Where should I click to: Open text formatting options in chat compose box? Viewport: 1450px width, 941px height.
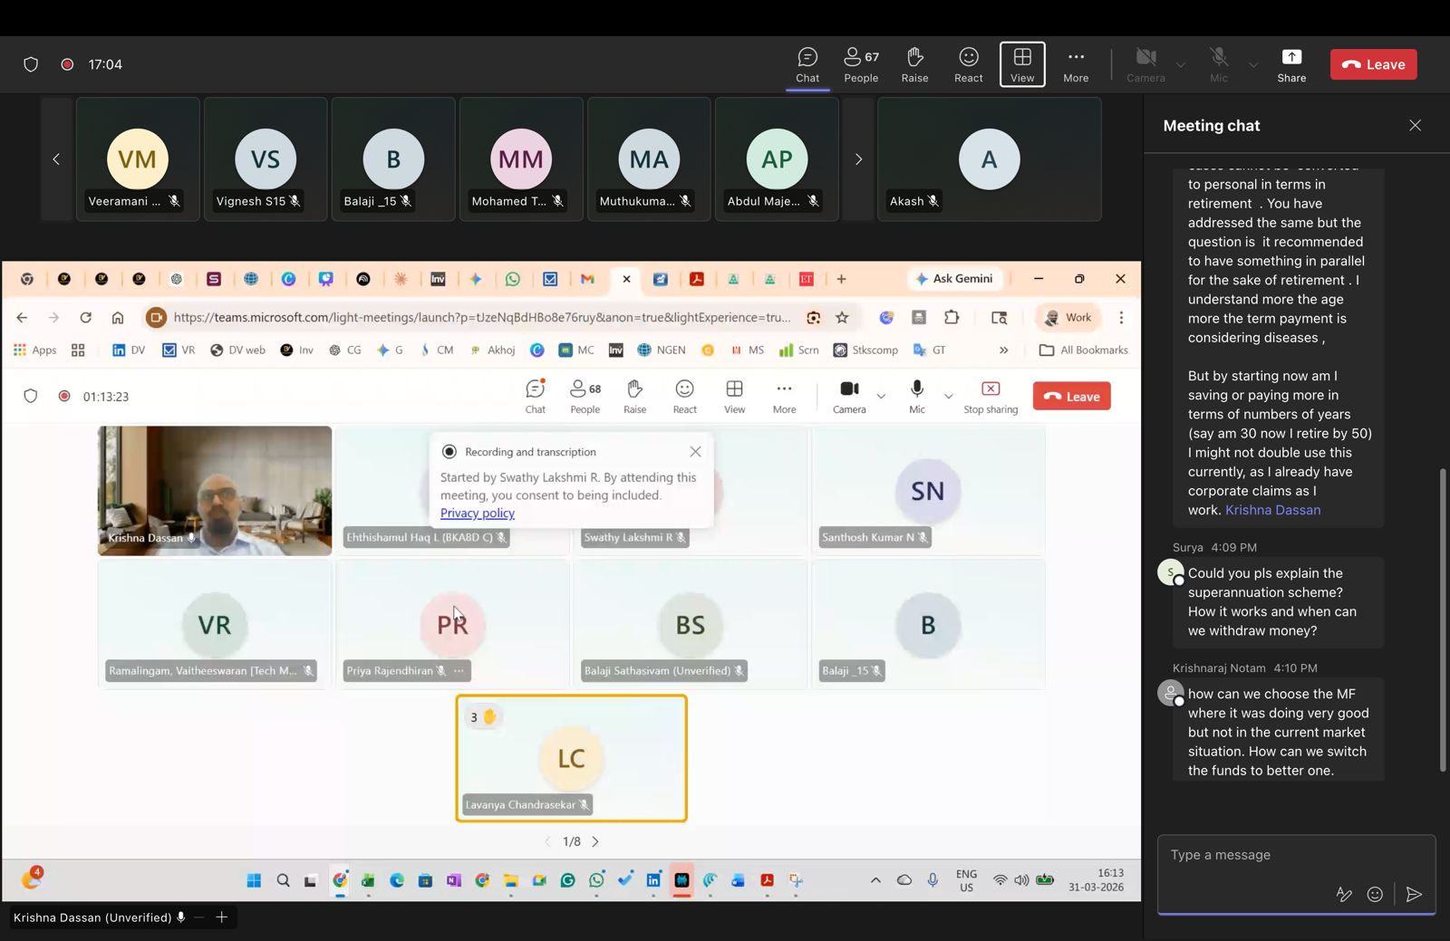click(x=1344, y=895)
